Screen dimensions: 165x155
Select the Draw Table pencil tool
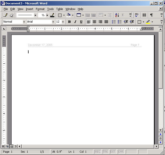coord(6,15)
